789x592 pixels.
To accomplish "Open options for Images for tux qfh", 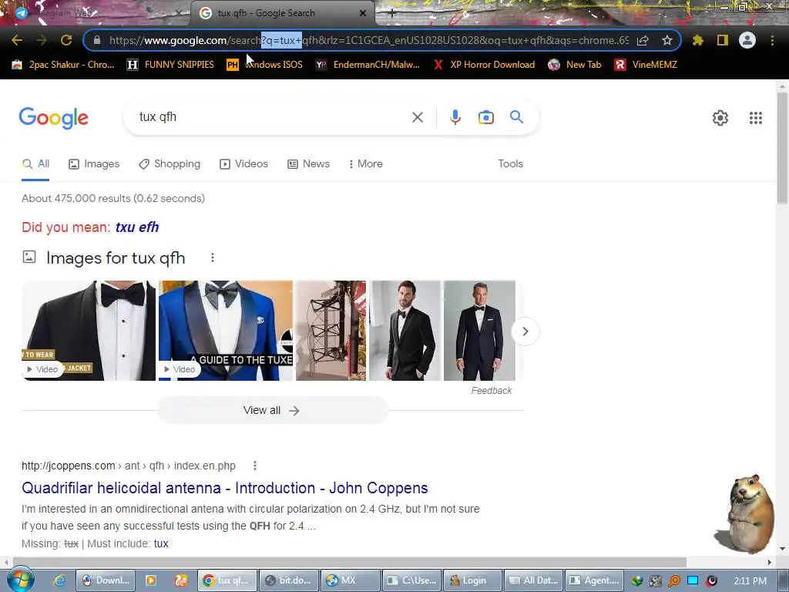I will pyautogui.click(x=213, y=257).
